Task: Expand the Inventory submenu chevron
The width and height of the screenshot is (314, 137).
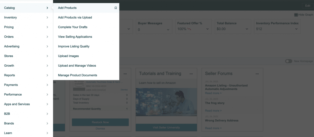Action: (47, 18)
